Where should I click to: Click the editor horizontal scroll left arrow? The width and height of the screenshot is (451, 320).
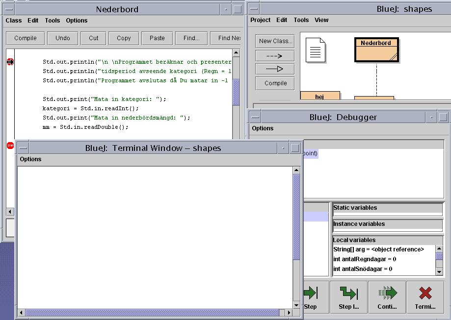pyautogui.click(x=10, y=212)
